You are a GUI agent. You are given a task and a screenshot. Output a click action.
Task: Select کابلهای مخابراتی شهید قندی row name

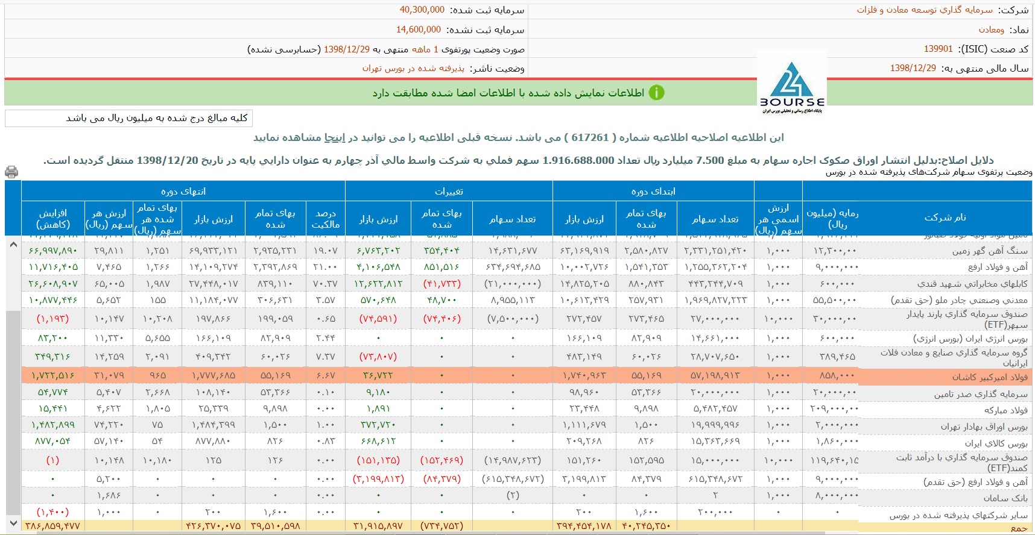click(x=972, y=283)
